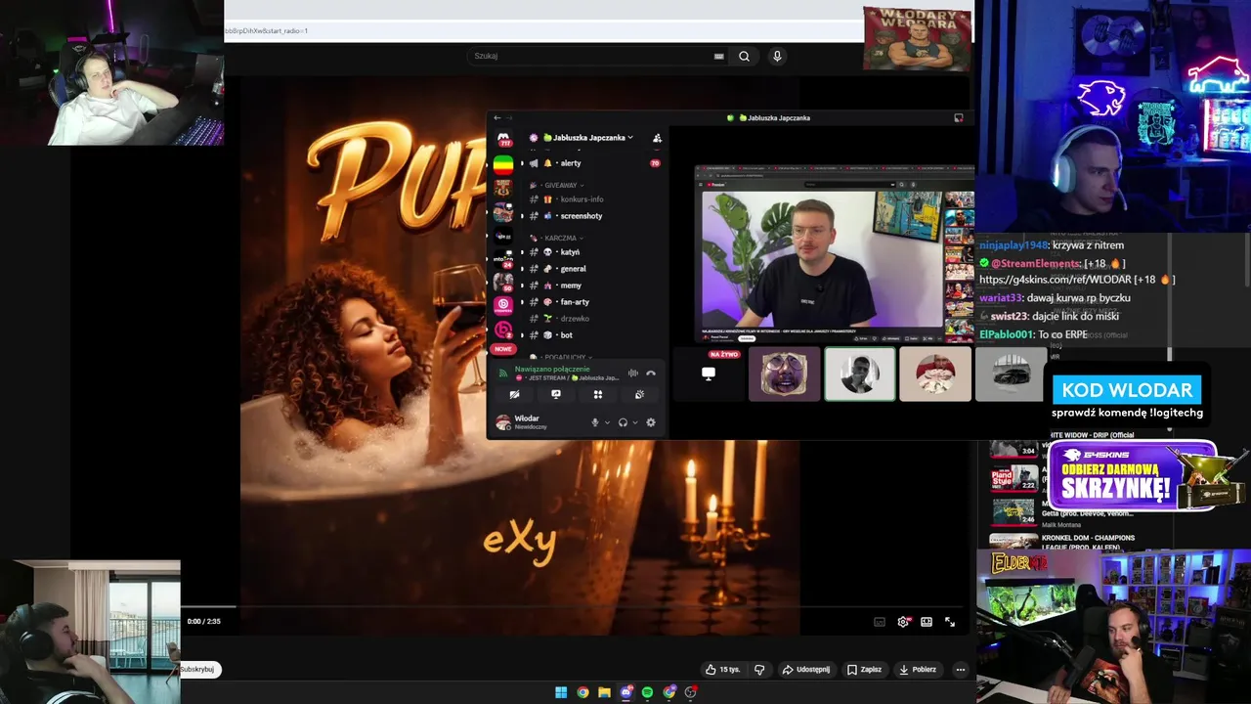This screenshot has width=1251, height=704.
Task: Open the bot channel
Action: point(594,335)
